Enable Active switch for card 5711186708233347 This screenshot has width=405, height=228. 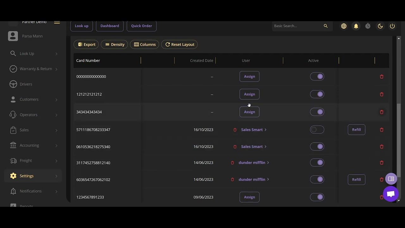point(317,130)
